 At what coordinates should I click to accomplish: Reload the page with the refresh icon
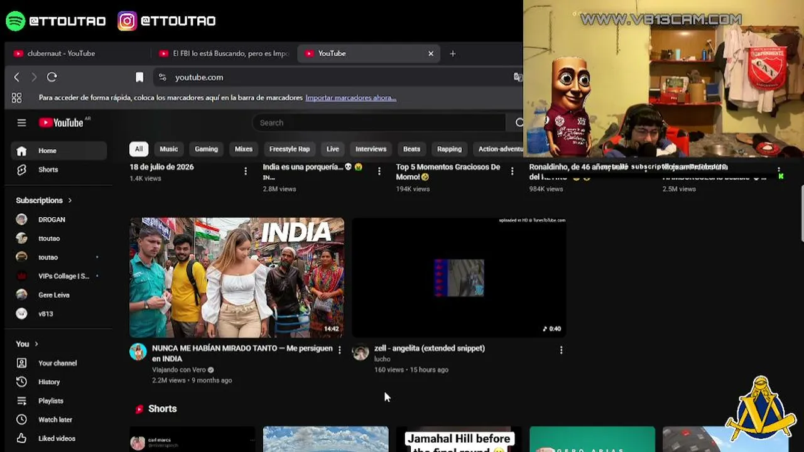pos(52,77)
